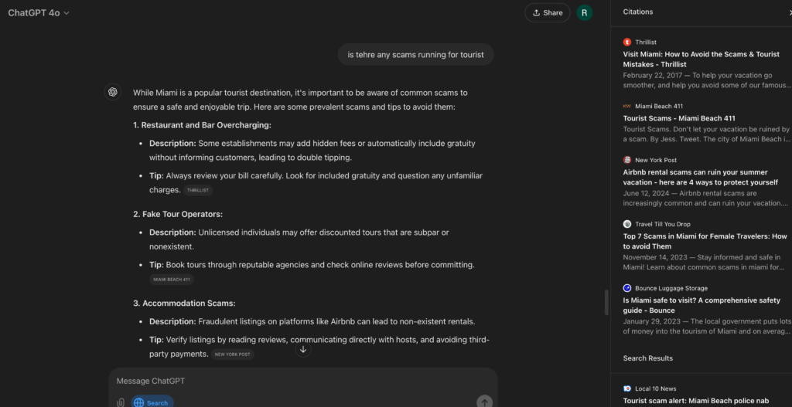Open the ChatGPT 4o model dropdown
Viewport: 792px width, 407px height.
coord(39,12)
